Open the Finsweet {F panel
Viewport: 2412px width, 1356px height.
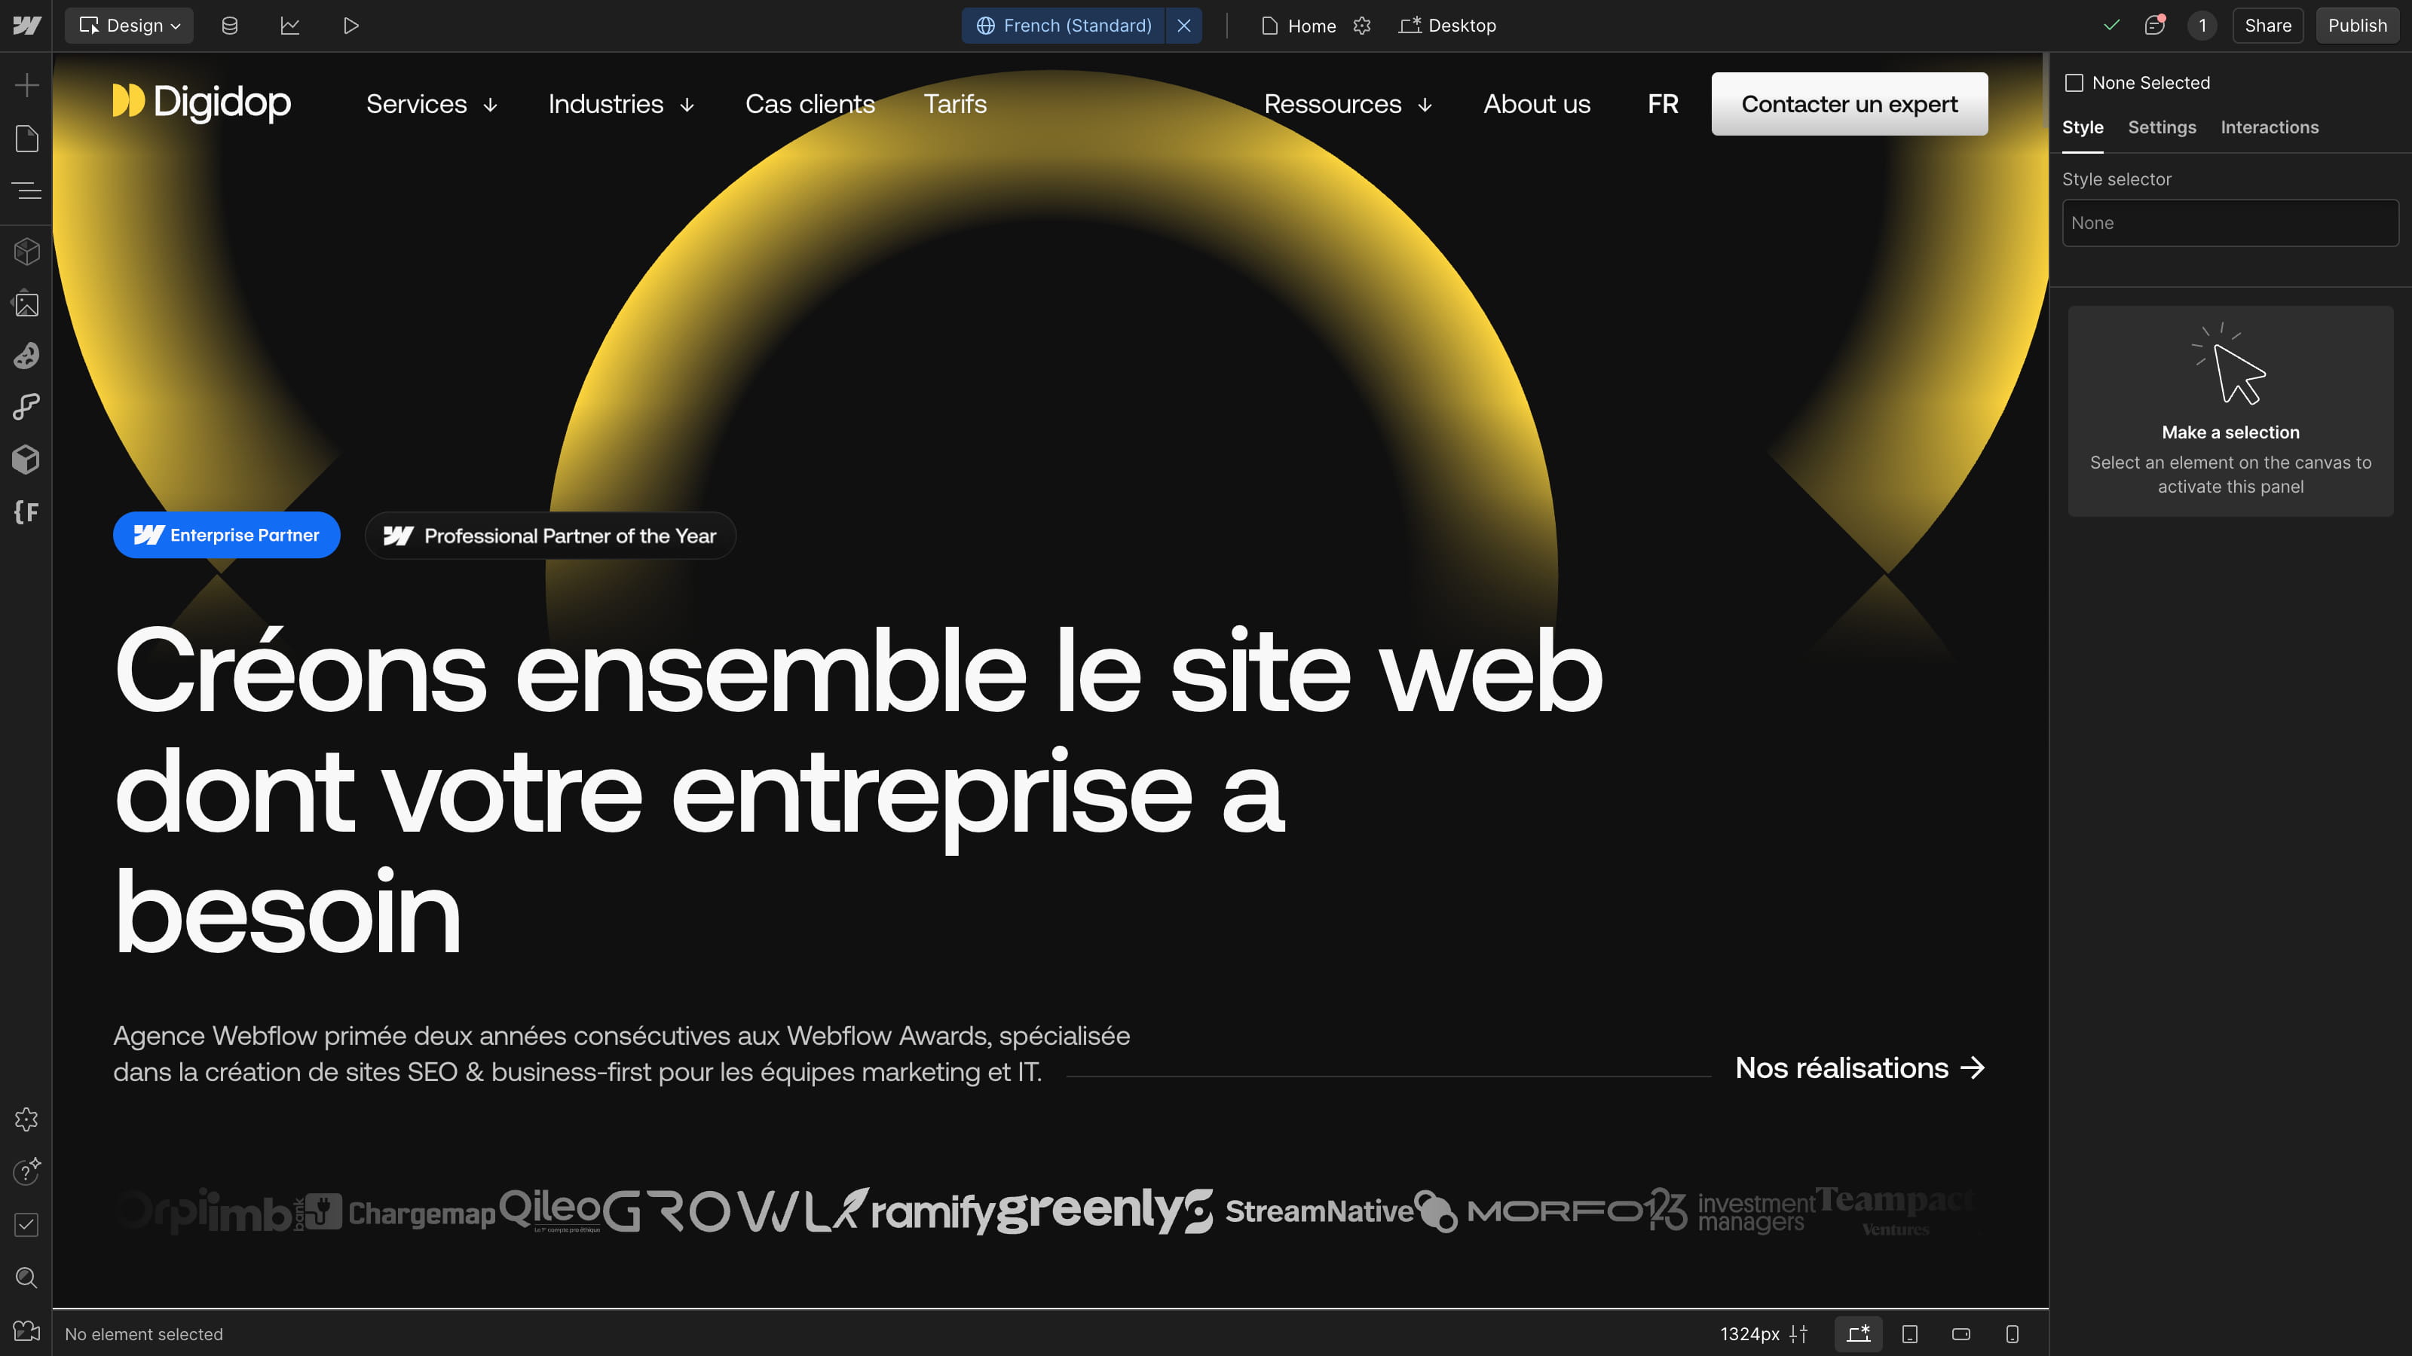26,512
